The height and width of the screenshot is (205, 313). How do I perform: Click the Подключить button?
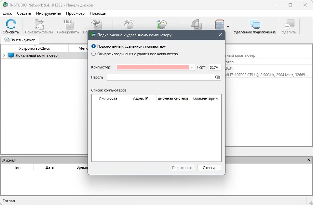[183, 168]
